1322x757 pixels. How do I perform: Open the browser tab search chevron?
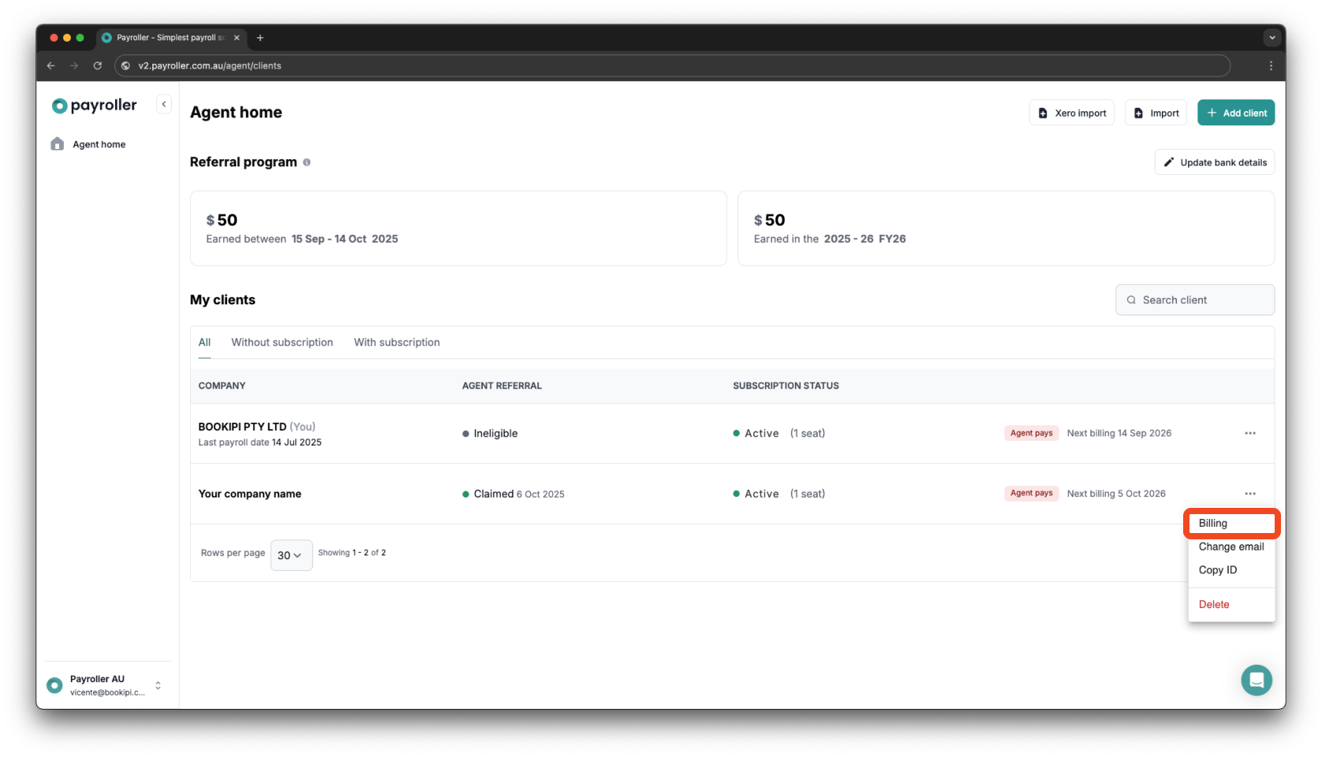click(x=1272, y=37)
